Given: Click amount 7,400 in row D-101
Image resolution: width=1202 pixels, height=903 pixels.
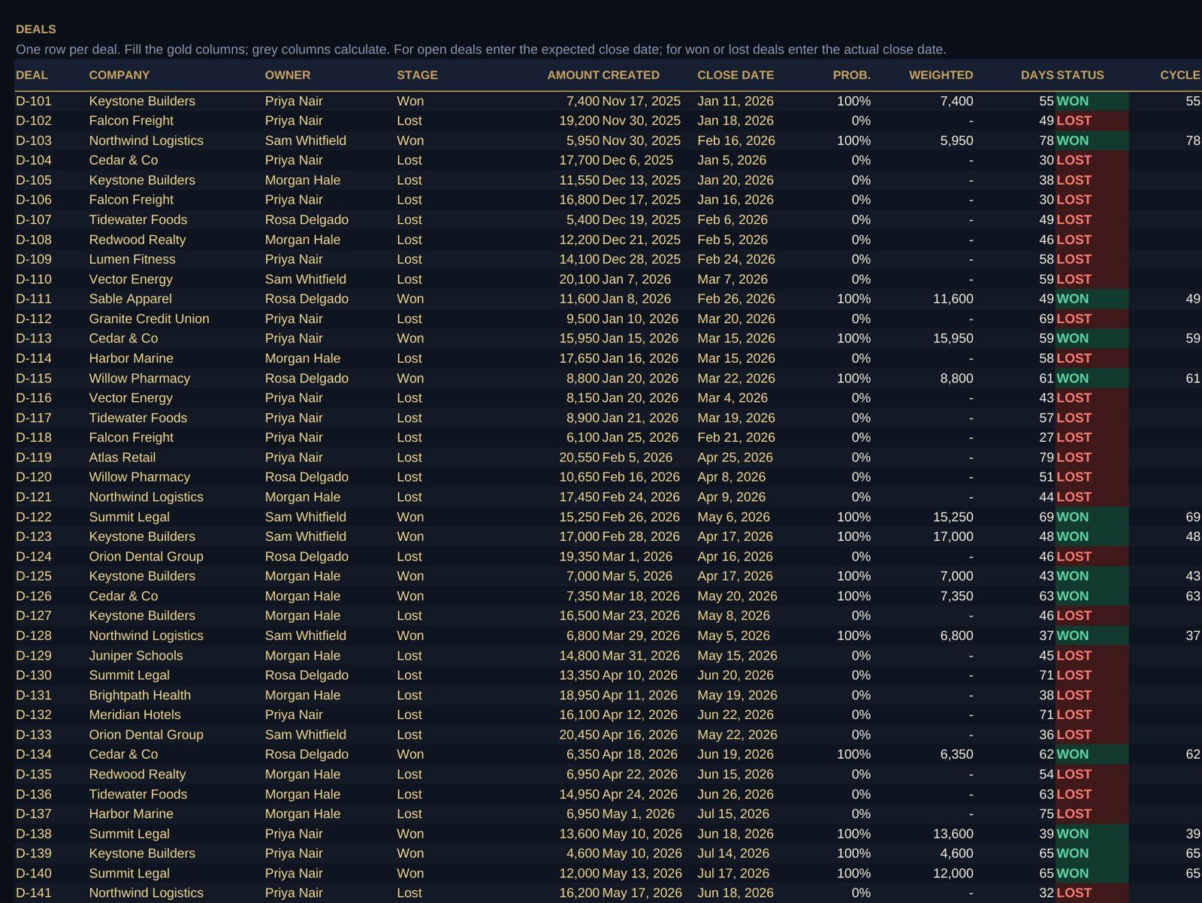Looking at the screenshot, I should [x=583, y=101].
